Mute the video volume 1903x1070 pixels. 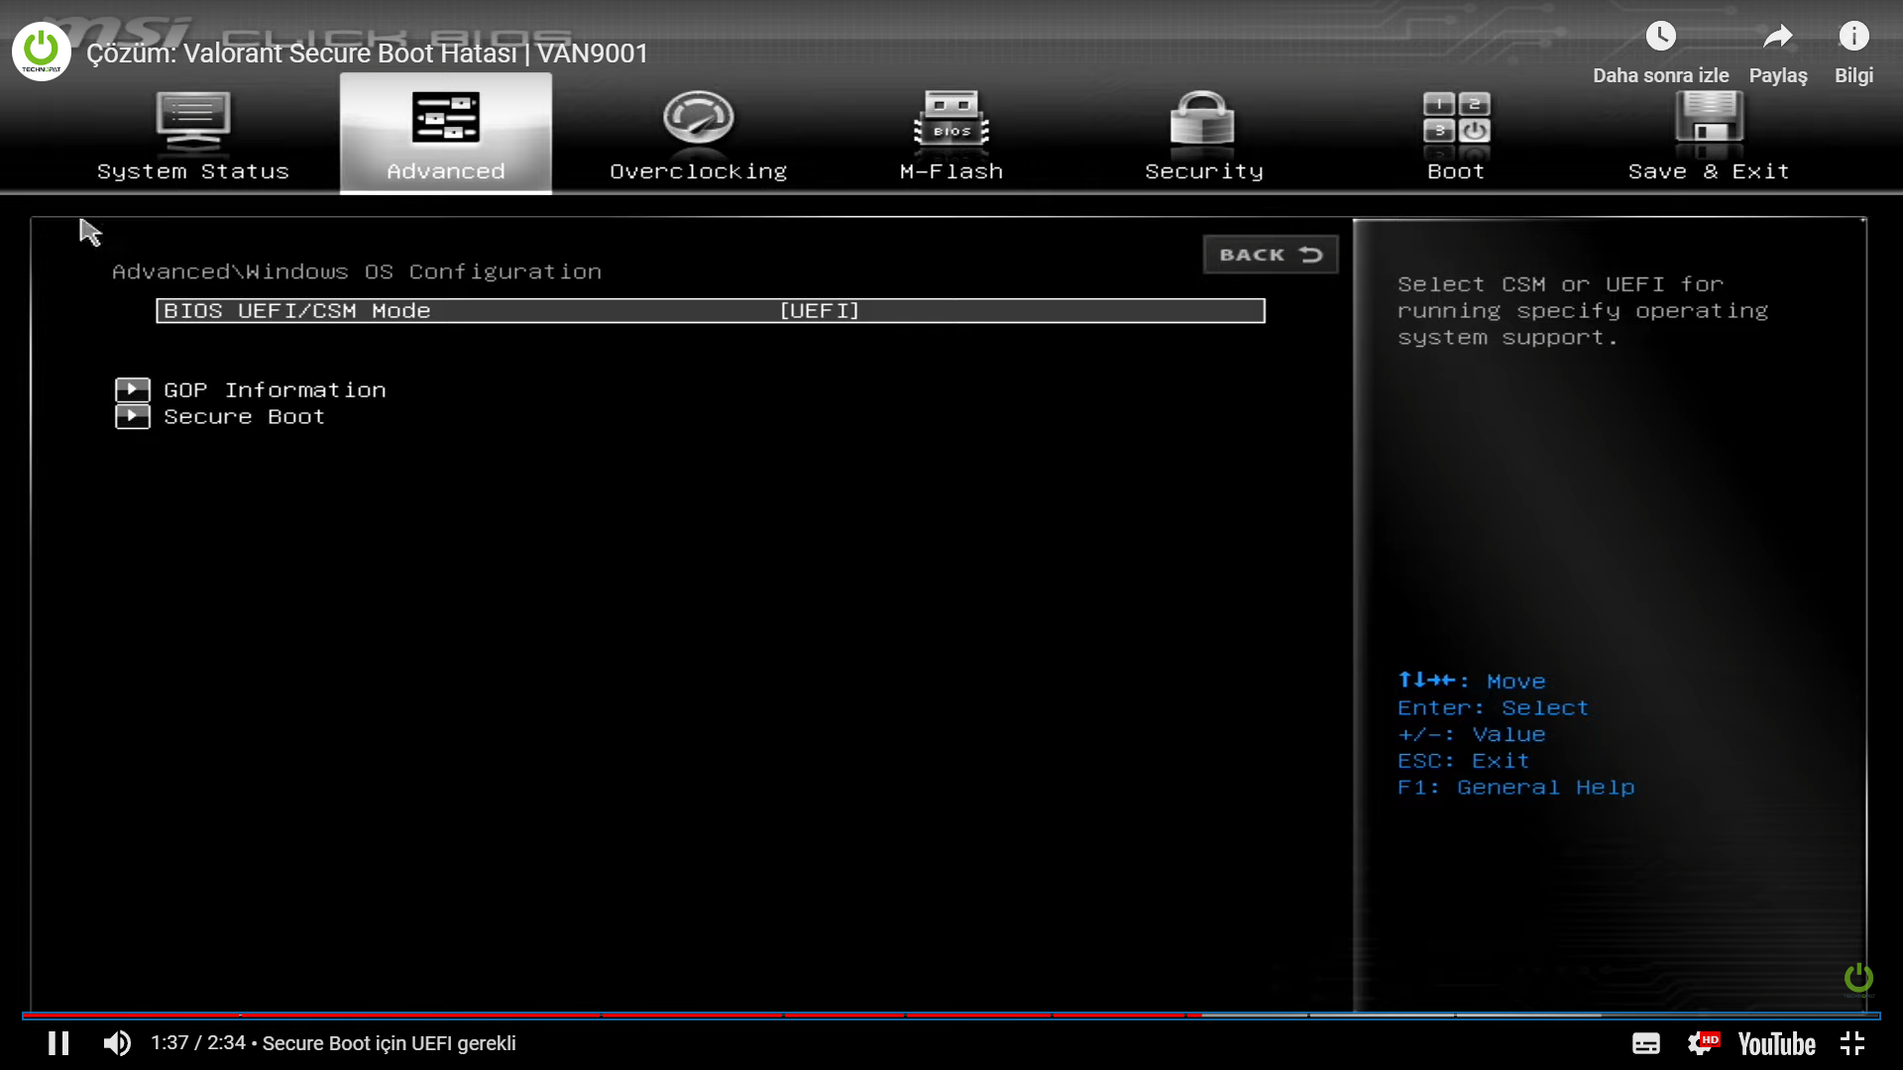(117, 1043)
